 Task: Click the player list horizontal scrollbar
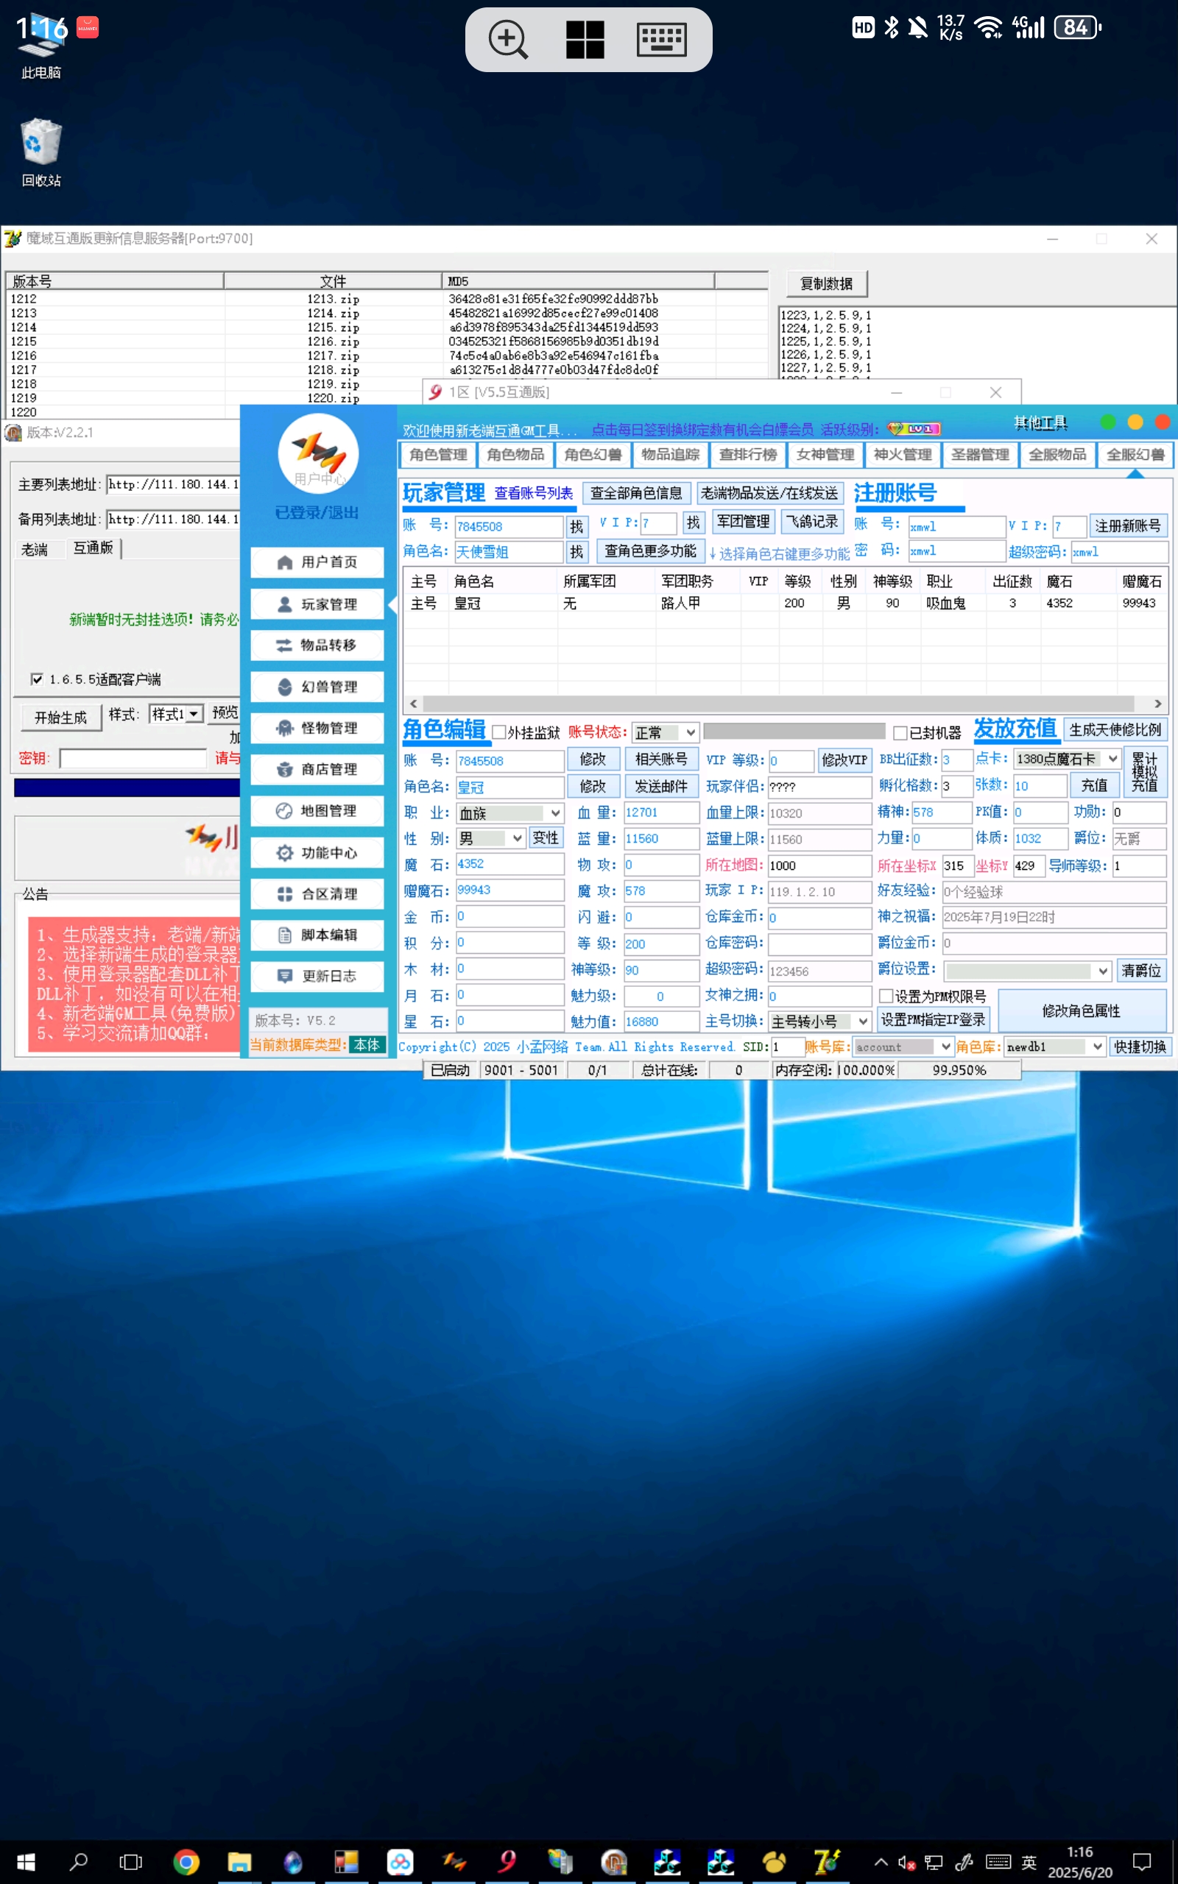pyautogui.click(x=779, y=703)
